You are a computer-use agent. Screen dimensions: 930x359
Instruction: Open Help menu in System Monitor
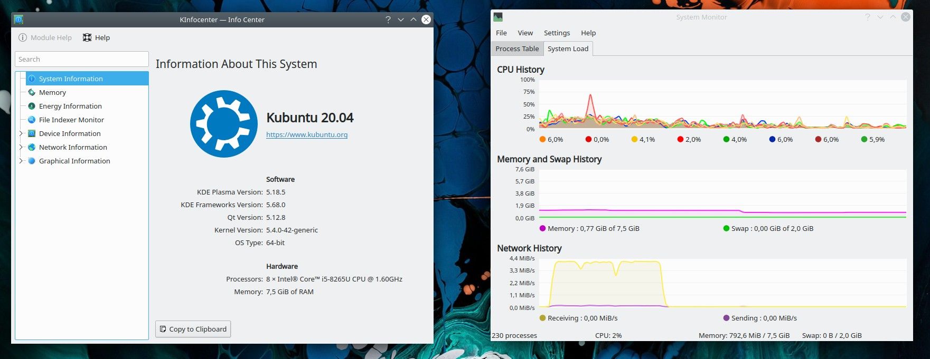[588, 33]
